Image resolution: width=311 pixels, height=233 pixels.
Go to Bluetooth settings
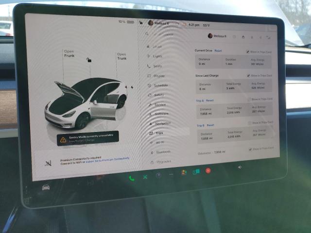[x=163, y=152]
